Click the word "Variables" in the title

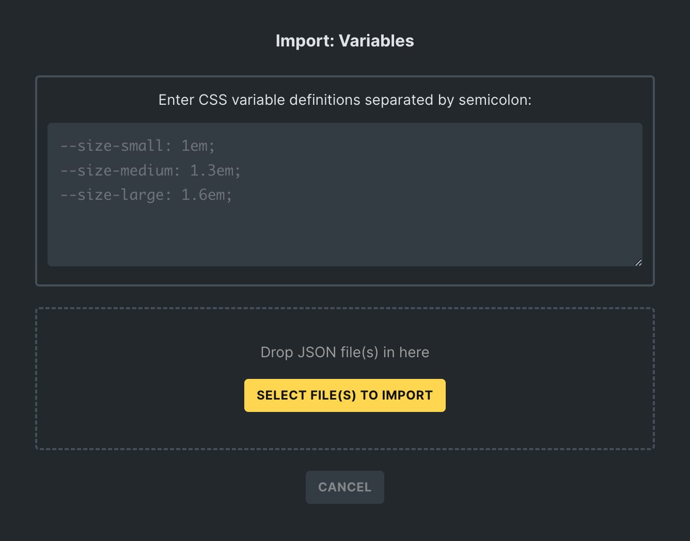[377, 41]
